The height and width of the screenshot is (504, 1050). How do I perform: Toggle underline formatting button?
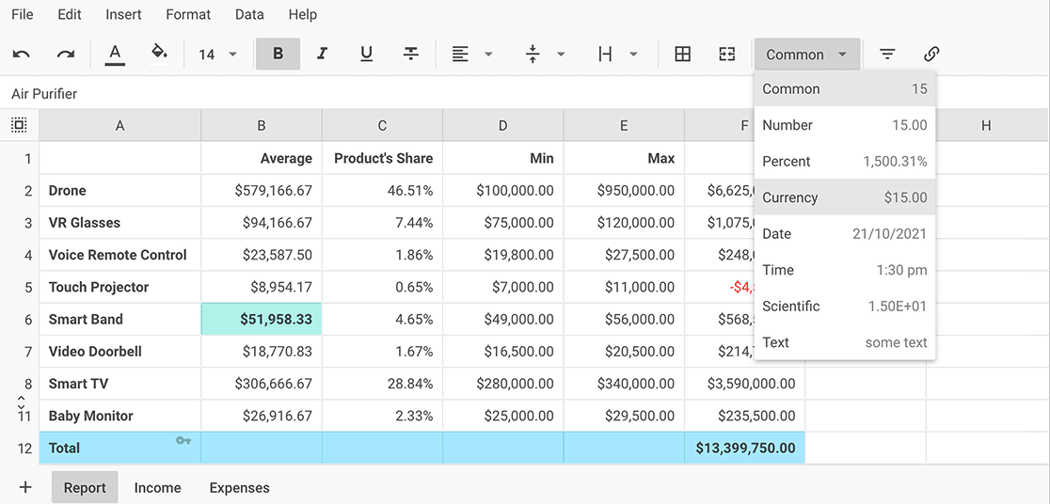366,55
